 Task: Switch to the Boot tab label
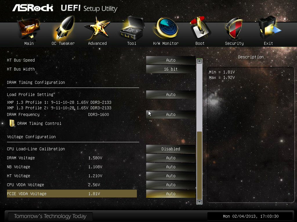tap(200, 43)
